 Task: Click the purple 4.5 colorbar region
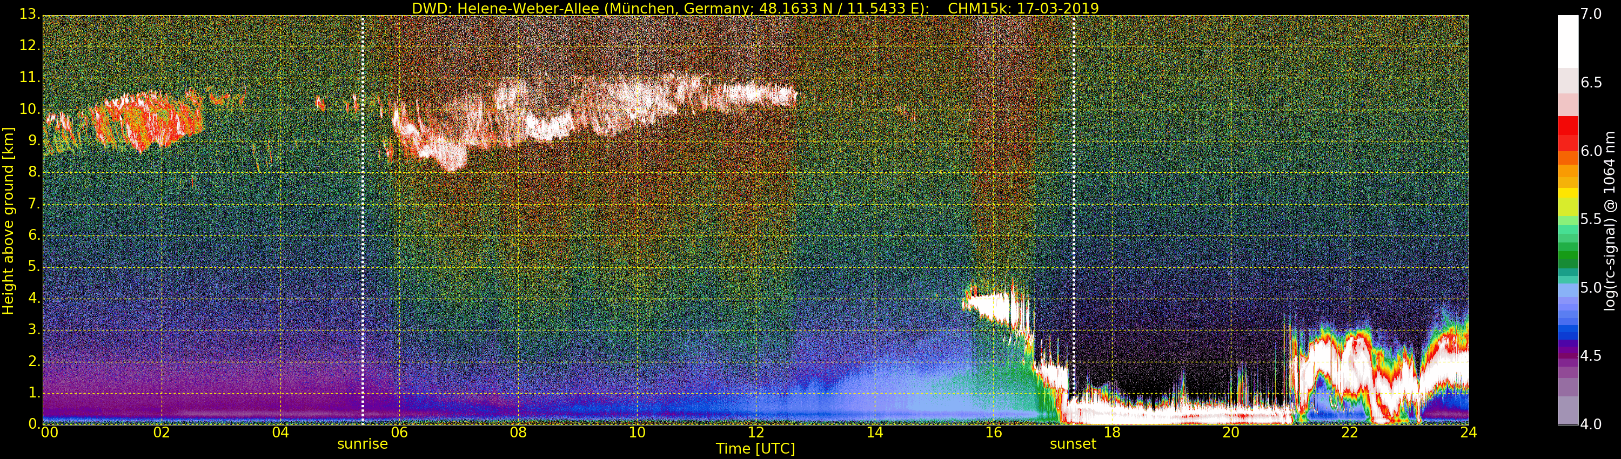tap(1568, 355)
